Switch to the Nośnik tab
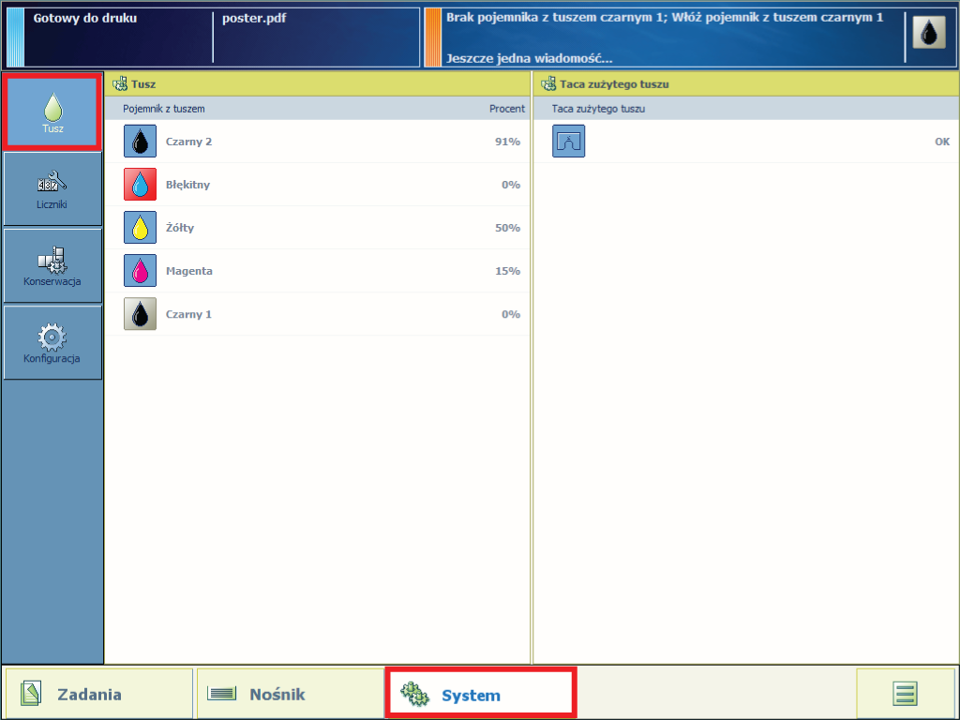The image size is (960, 720). point(291,694)
